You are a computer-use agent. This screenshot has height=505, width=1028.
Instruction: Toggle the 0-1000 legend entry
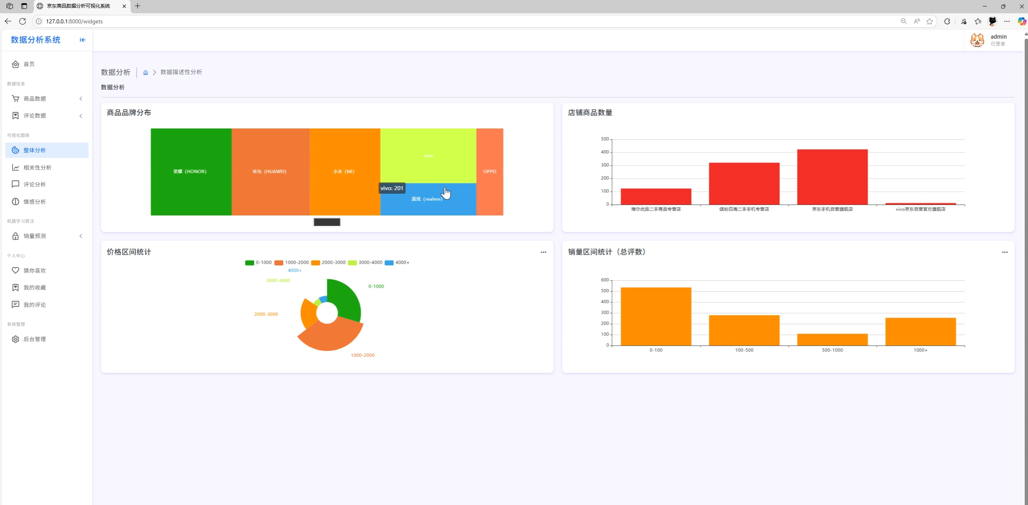point(258,263)
